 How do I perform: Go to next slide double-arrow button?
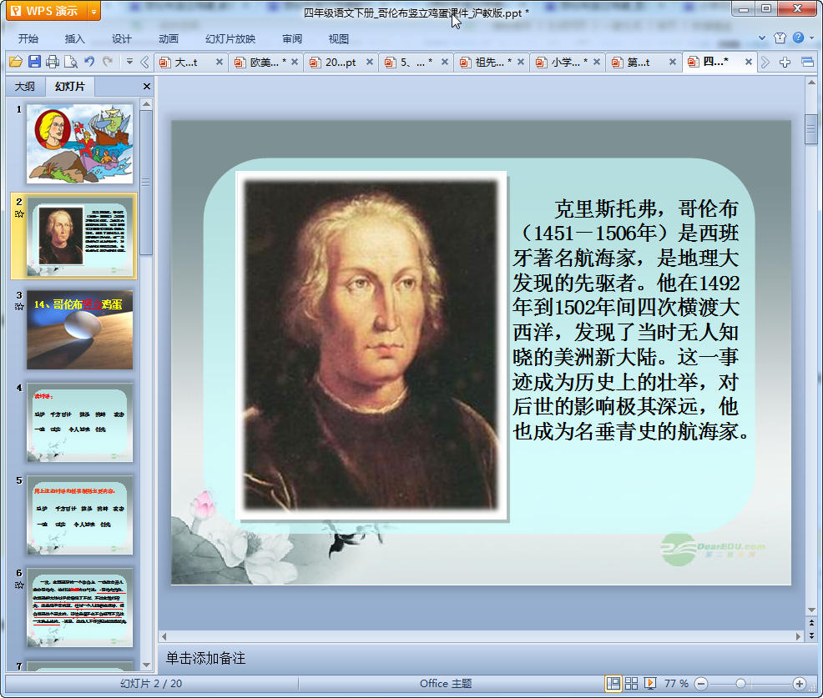811,635
